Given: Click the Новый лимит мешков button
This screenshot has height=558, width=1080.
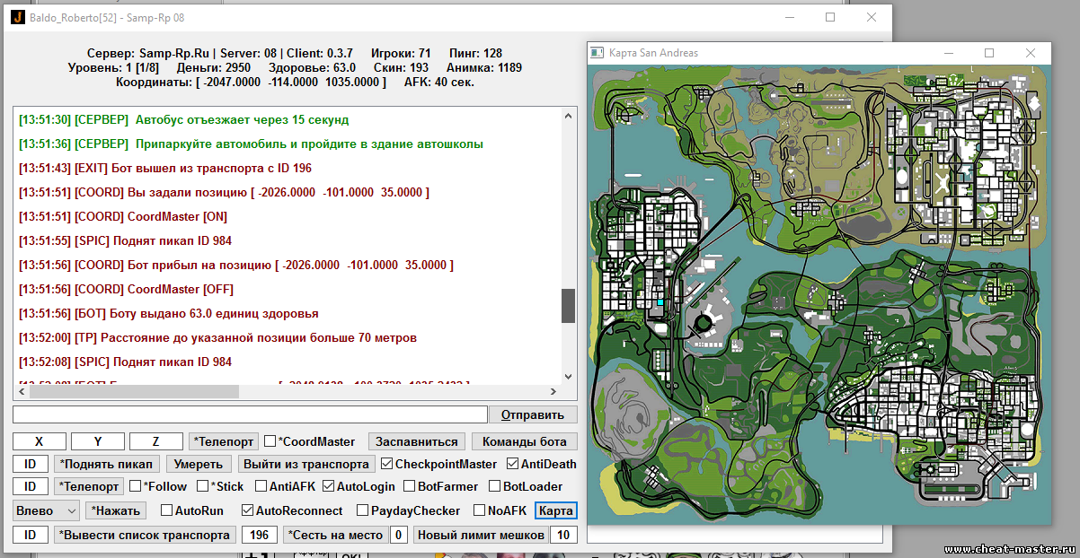Looking at the screenshot, I should [480, 535].
